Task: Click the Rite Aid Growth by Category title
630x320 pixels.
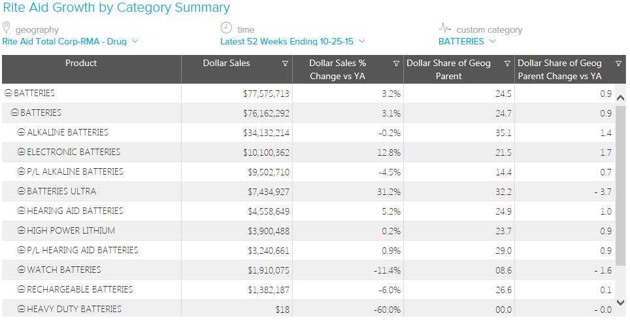Action: click(116, 8)
